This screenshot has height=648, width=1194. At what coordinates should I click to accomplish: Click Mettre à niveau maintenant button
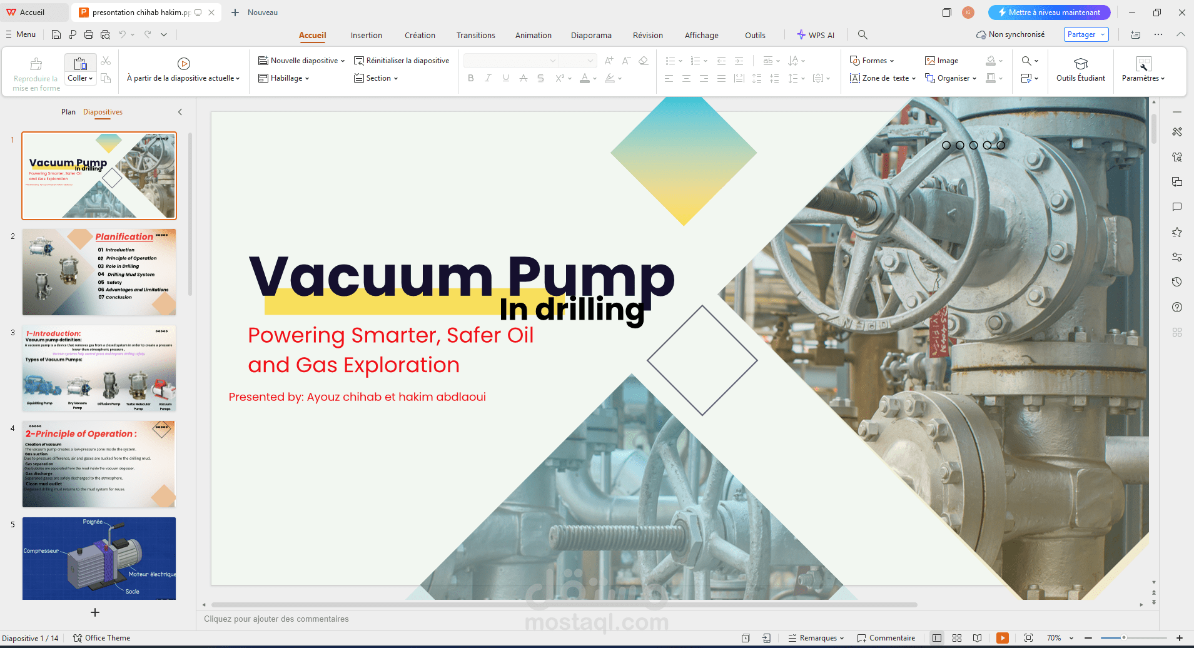1050,13
